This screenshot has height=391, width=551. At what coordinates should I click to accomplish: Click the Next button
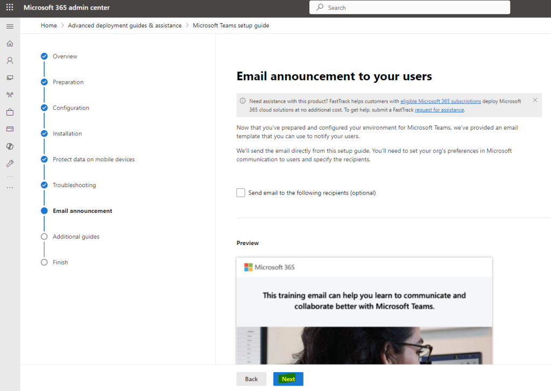point(288,379)
